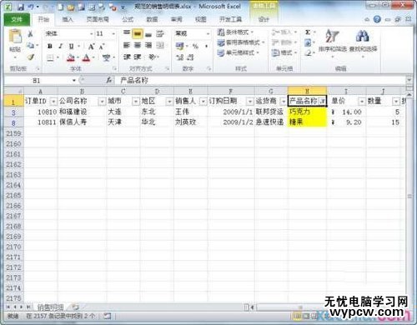
Task: Open Format as Table 套用表格格式
Action: tap(241, 42)
